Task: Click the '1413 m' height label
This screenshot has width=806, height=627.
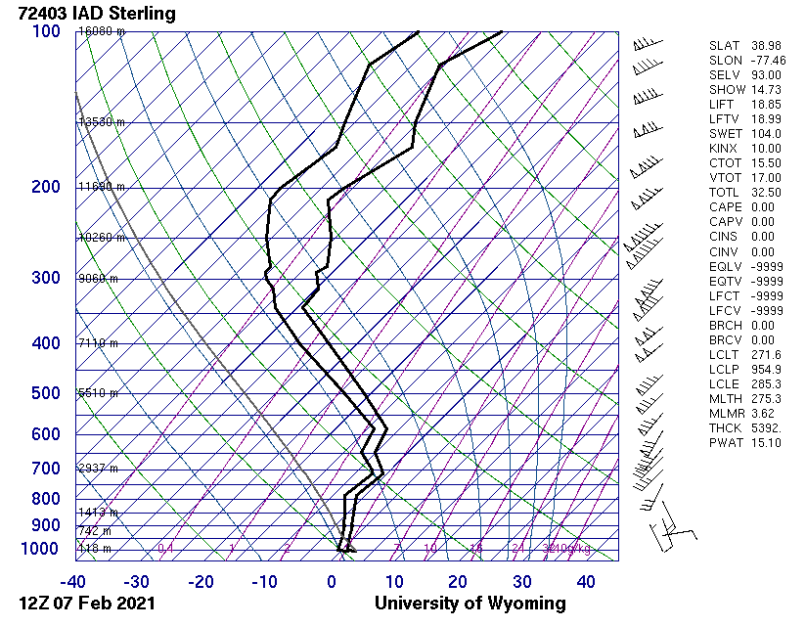Action: [x=98, y=513]
